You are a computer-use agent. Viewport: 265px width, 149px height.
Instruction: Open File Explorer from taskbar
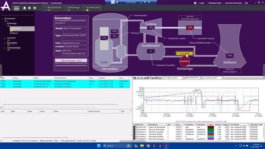(x=142, y=146)
